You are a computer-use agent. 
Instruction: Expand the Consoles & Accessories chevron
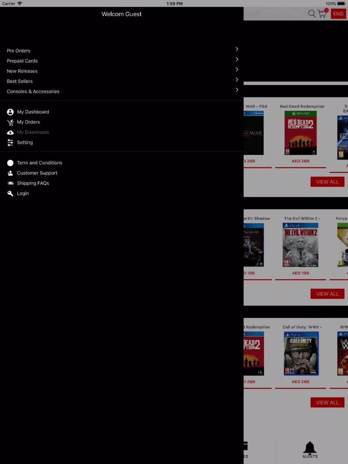(x=237, y=90)
